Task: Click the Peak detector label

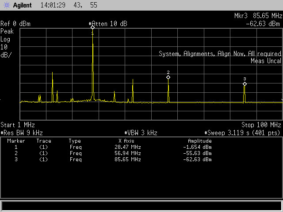Action: coord(7,31)
